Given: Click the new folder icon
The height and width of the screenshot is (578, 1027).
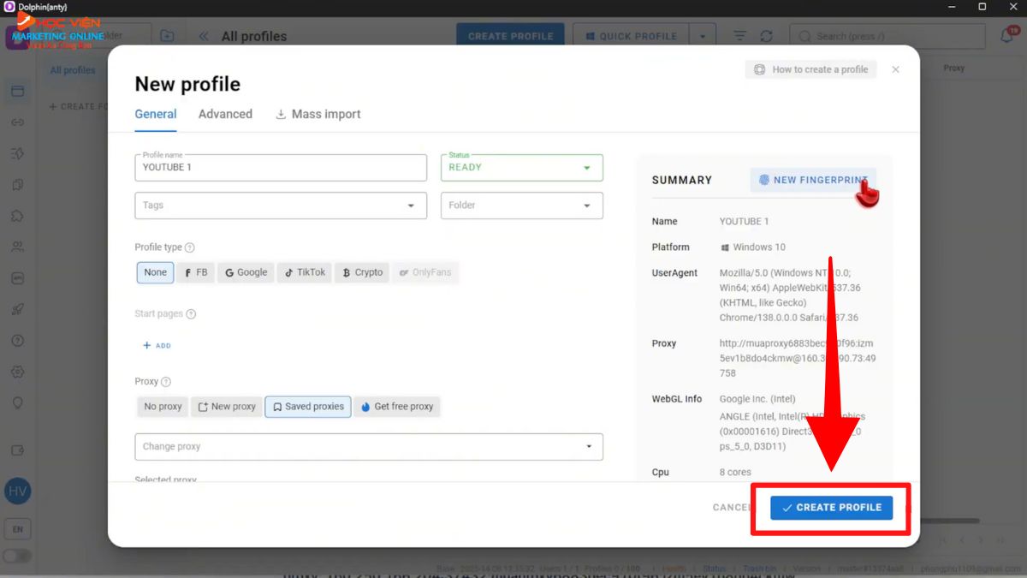Looking at the screenshot, I should point(166,36).
